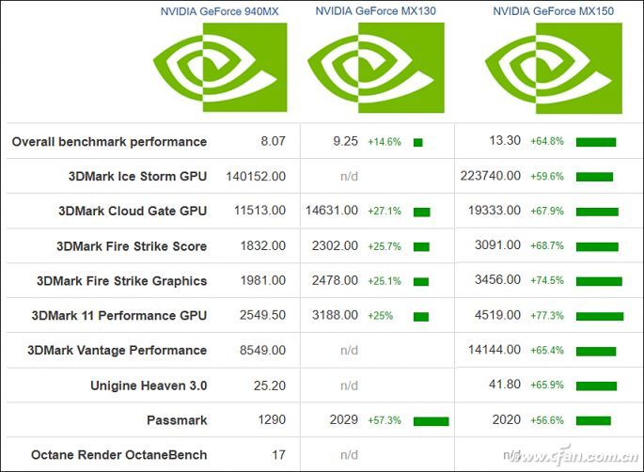644x472 pixels.
Task: Select the Overall benchmark performance row label
Action: pos(109,142)
